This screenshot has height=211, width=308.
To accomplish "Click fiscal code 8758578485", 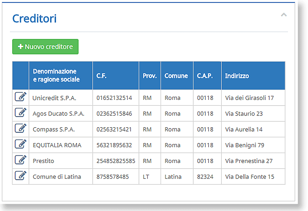I will pos(112,177).
